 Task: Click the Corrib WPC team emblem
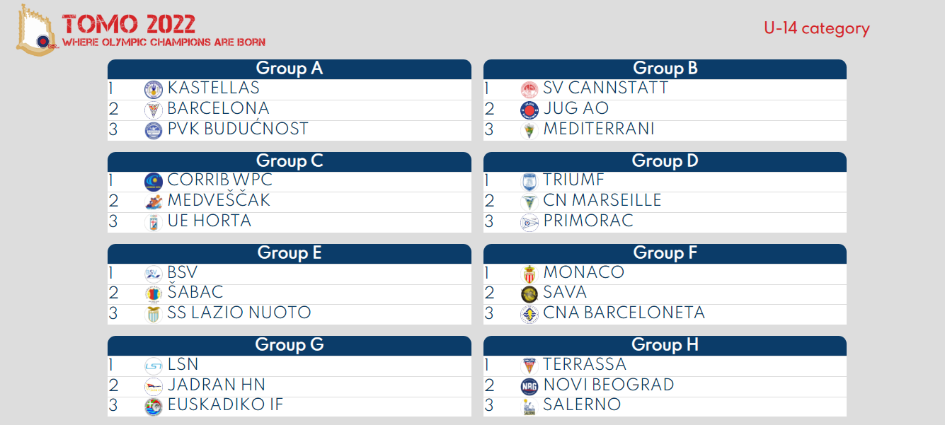click(154, 182)
